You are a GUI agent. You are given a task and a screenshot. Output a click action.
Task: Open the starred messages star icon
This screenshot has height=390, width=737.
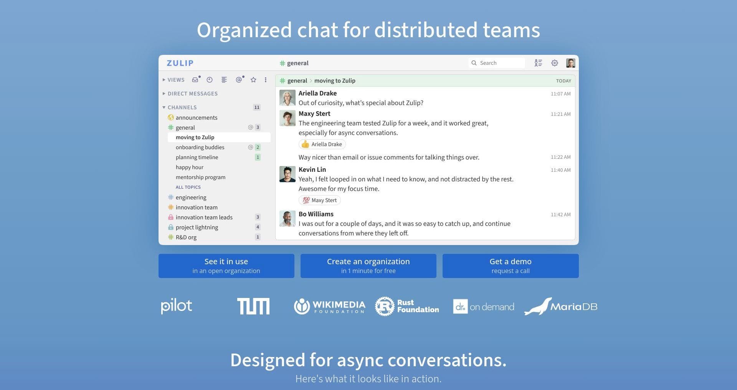click(253, 80)
